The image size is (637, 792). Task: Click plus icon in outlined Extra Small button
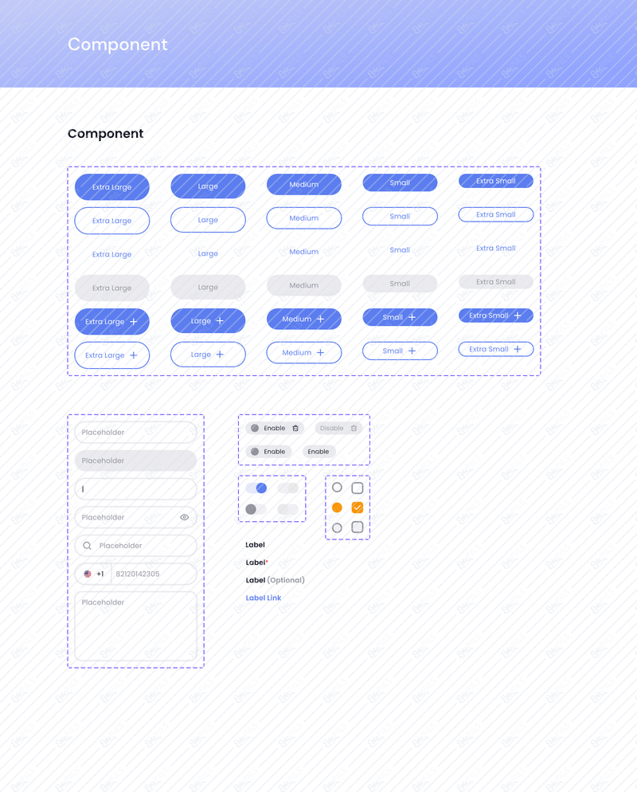click(518, 349)
